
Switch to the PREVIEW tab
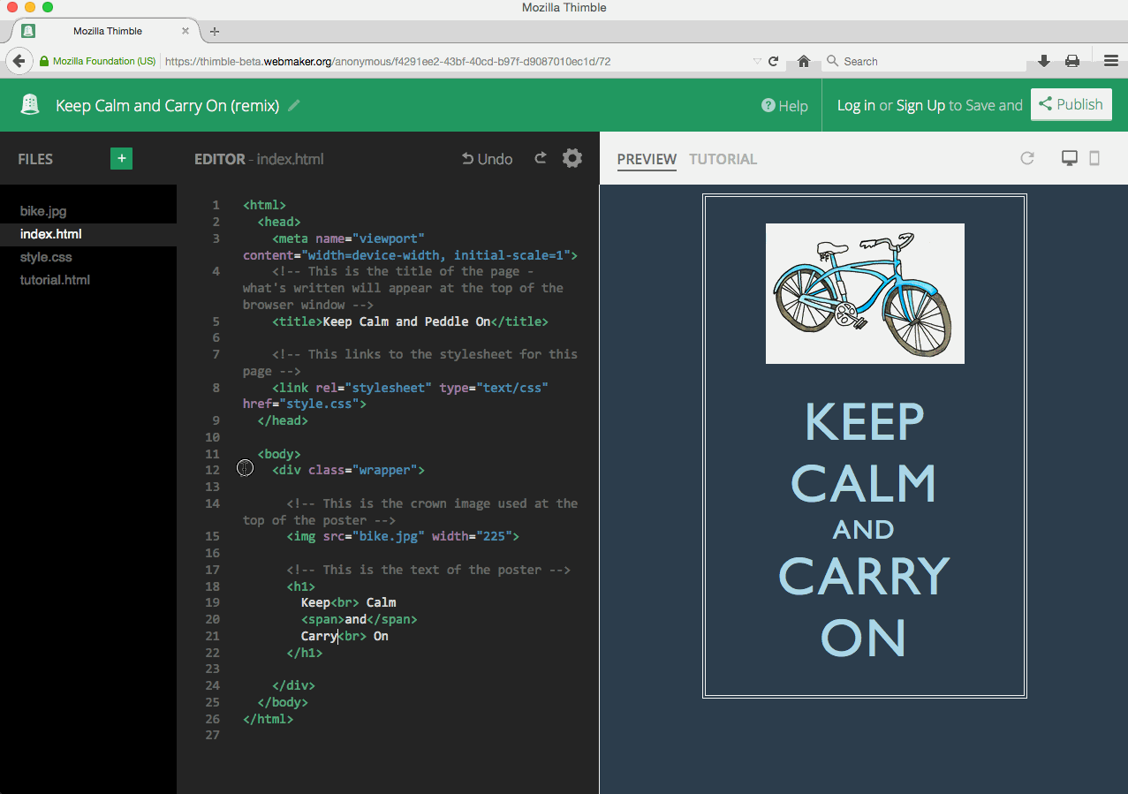point(647,159)
